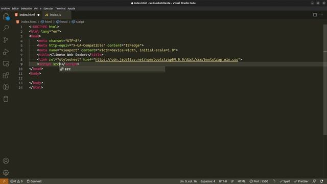Screen dimensions: 327x184
Task: Open the Archivo menu
Action: coord(6,9)
